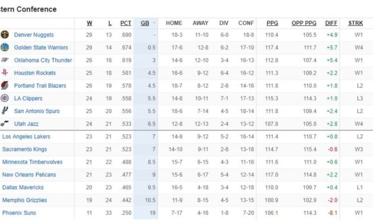Click the Portland Trail Blazers logo
This screenshot has height=223, width=373.
(5, 86)
